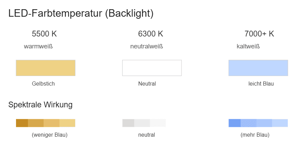Click the blue spectral gradient bar
The width and height of the screenshot is (297, 166).
coord(258,123)
